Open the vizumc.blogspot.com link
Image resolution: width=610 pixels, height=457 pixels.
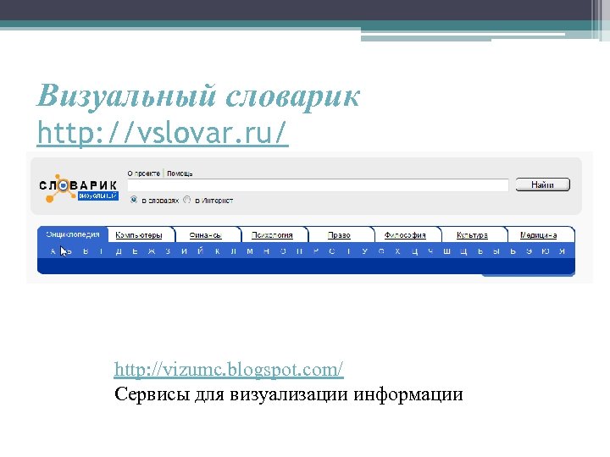[x=229, y=369]
